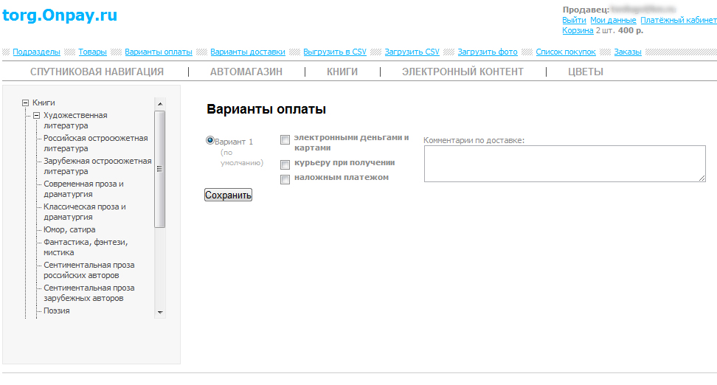Tick the наложным платежом checkbox
717x385 pixels.
(x=285, y=179)
